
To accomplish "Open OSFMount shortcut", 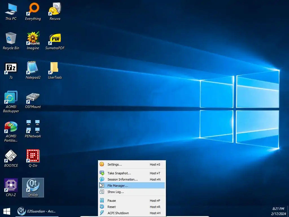I will click(33, 101).
